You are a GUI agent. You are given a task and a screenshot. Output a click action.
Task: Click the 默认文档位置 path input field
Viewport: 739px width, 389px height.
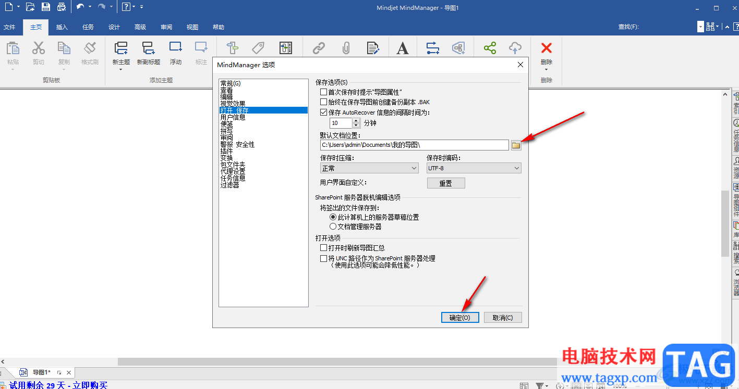(415, 145)
